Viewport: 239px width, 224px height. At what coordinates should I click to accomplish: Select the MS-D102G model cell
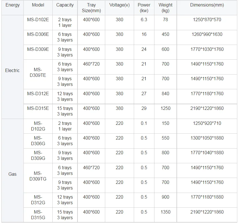(x=38, y=126)
